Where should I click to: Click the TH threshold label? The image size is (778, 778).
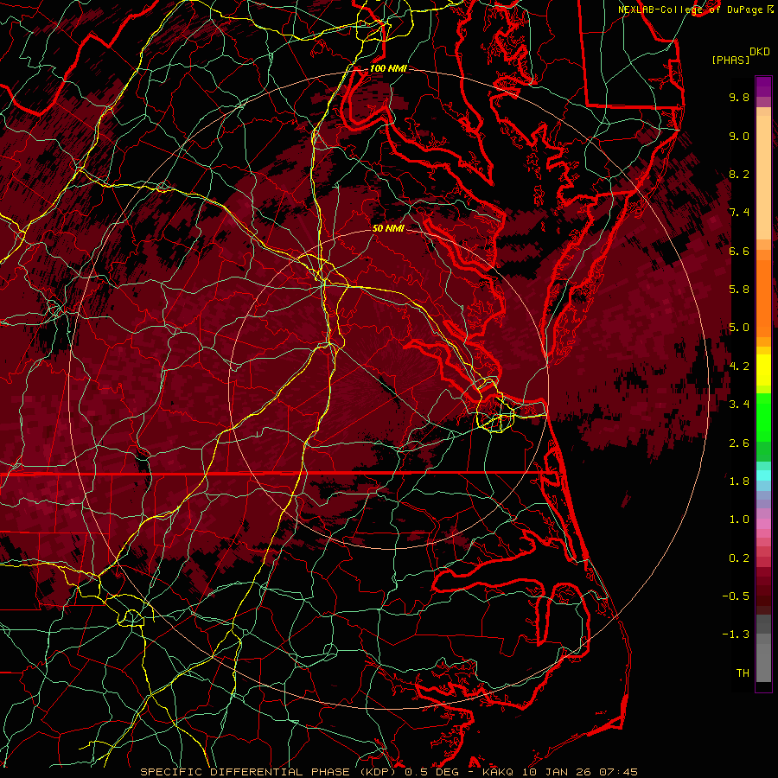click(x=743, y=673)
